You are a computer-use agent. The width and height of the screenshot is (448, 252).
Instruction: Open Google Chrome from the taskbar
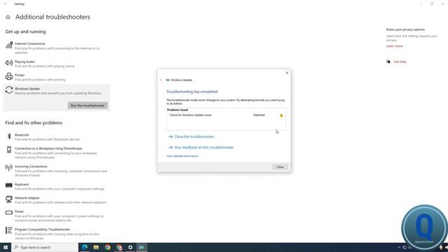click(107, 247)
